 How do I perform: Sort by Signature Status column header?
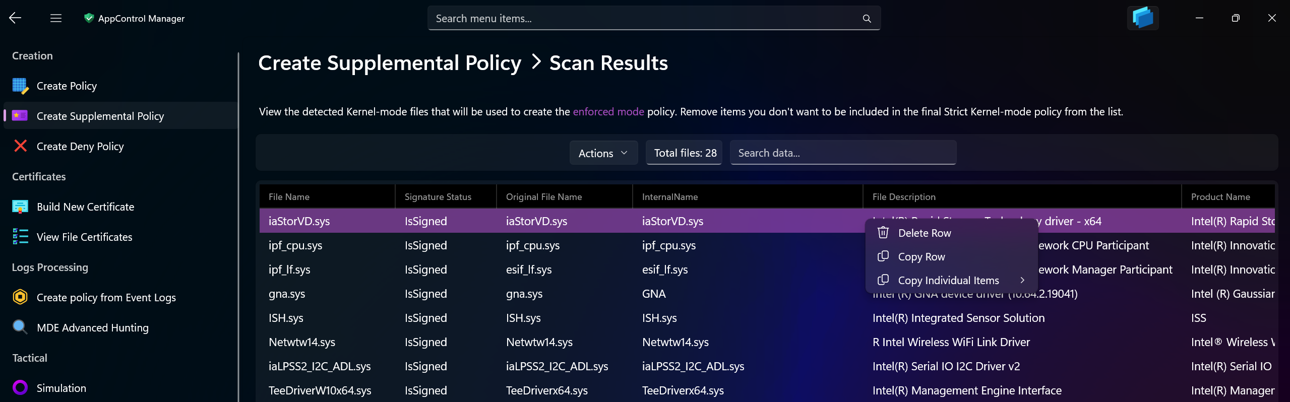tap(446, 196)
